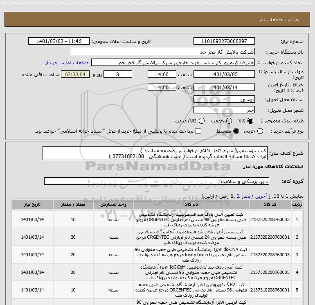Click the delivery city field جم

[x=224, y=110]
